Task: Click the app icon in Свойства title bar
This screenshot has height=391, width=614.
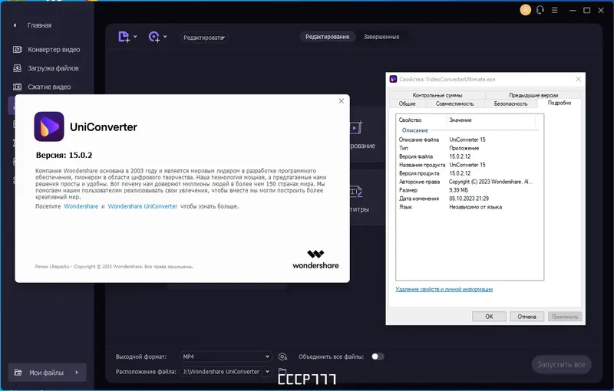Action: tap(393, 79)
